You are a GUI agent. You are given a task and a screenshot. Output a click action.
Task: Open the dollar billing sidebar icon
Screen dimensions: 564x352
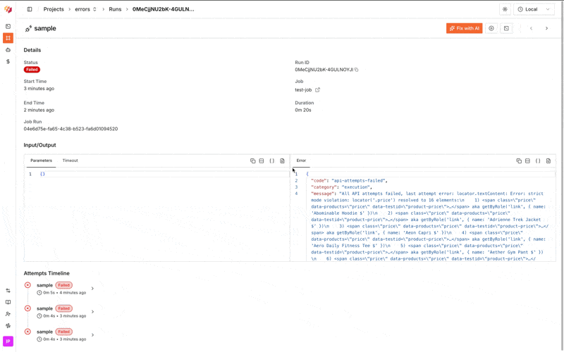coord(8,61)
